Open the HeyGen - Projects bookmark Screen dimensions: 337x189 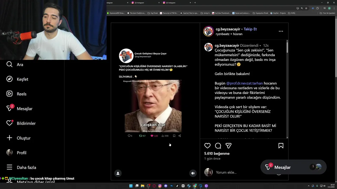pos(278,13)
